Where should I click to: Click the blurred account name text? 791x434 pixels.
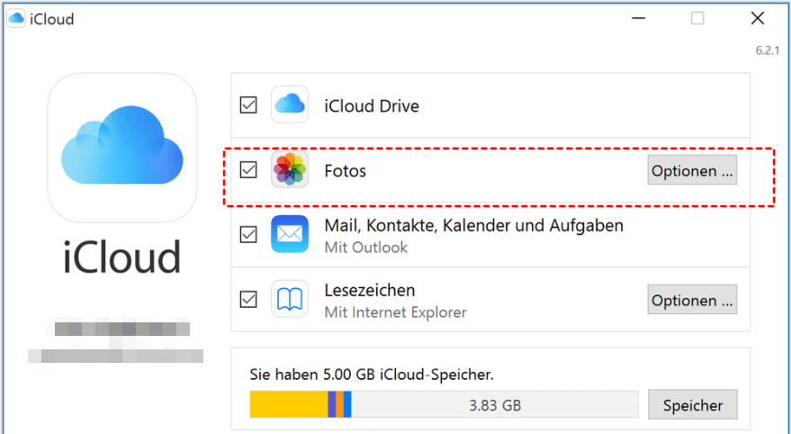coord(121,328)
